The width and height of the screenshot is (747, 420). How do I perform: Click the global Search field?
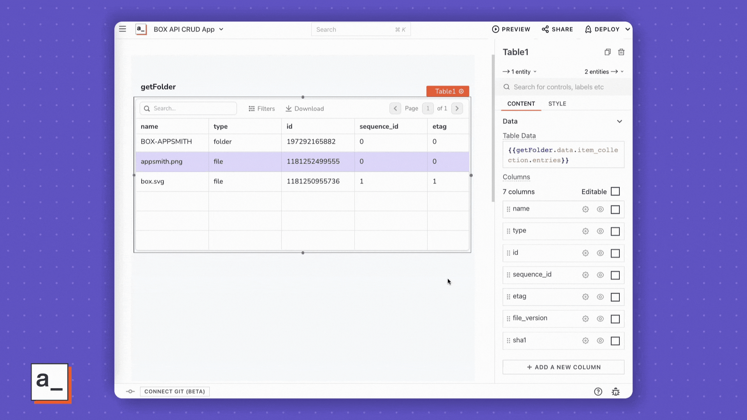(x=361, y=30)
